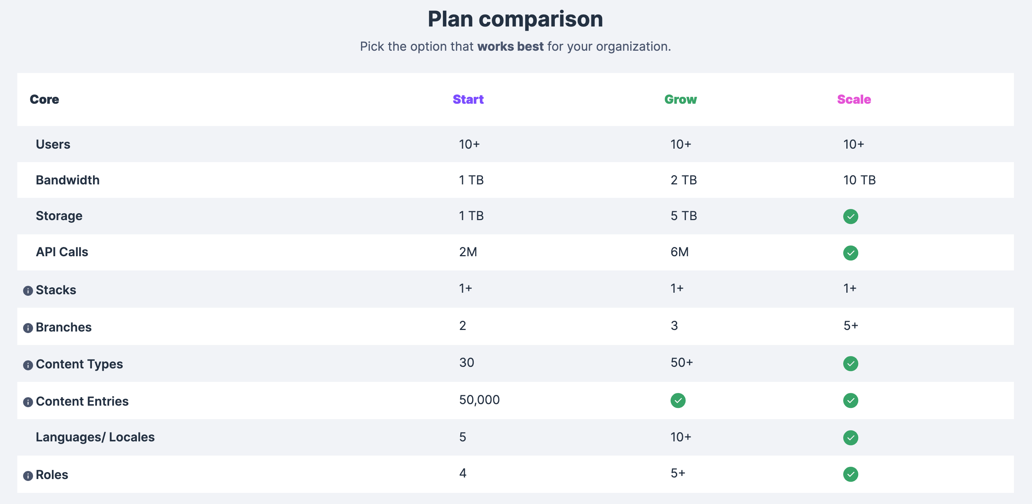Click the Grow checkmark for Content Entries
This screenshot has width=1032, height=504.
(x=678, y=400)
